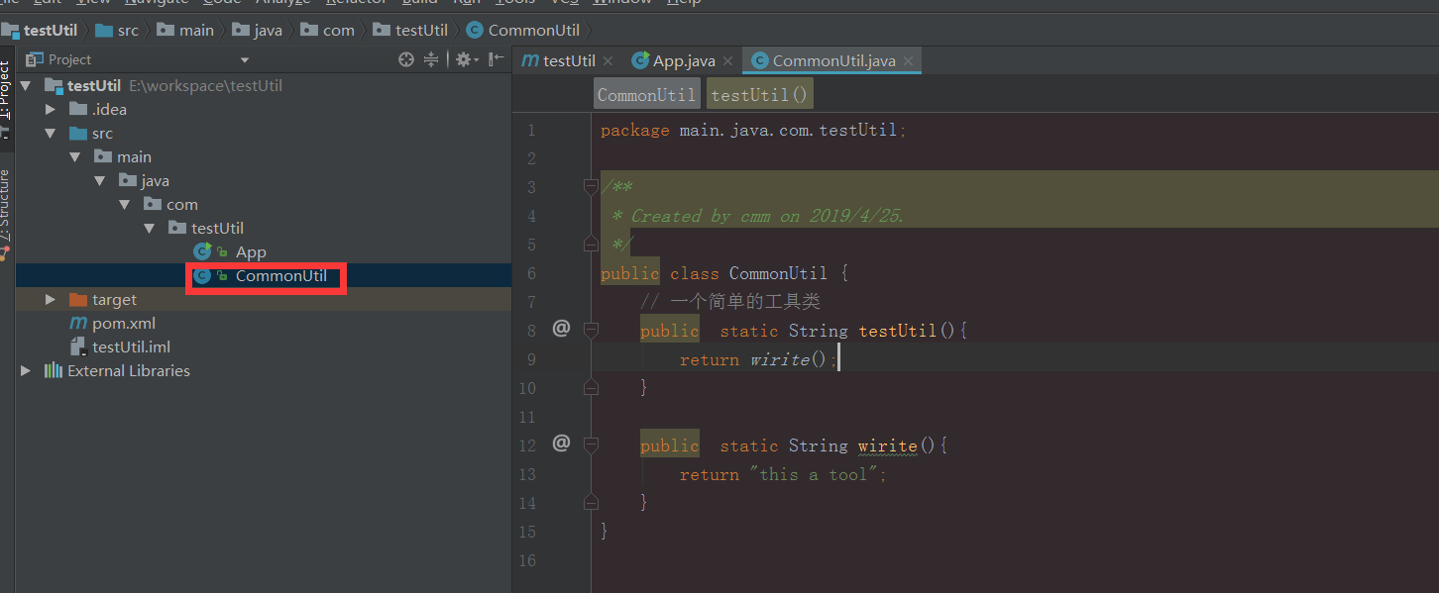This screenshot has width=1439, height=593.
Task: Switch to the App.java tab
Action: (x=683, y=60)
